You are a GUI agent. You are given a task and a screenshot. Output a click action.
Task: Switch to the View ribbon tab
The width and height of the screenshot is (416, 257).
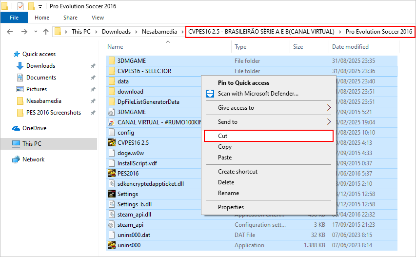[98, 18]
